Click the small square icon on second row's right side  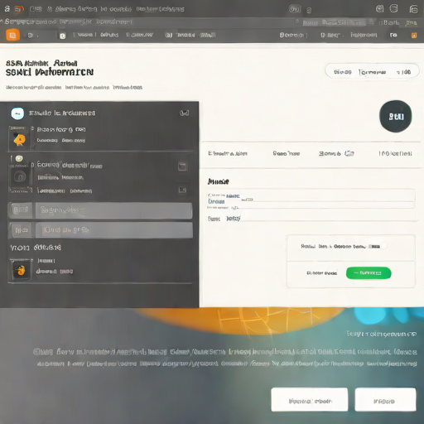click(182, 166)
